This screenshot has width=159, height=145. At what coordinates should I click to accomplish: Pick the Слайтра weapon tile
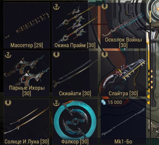coord(123,74)
